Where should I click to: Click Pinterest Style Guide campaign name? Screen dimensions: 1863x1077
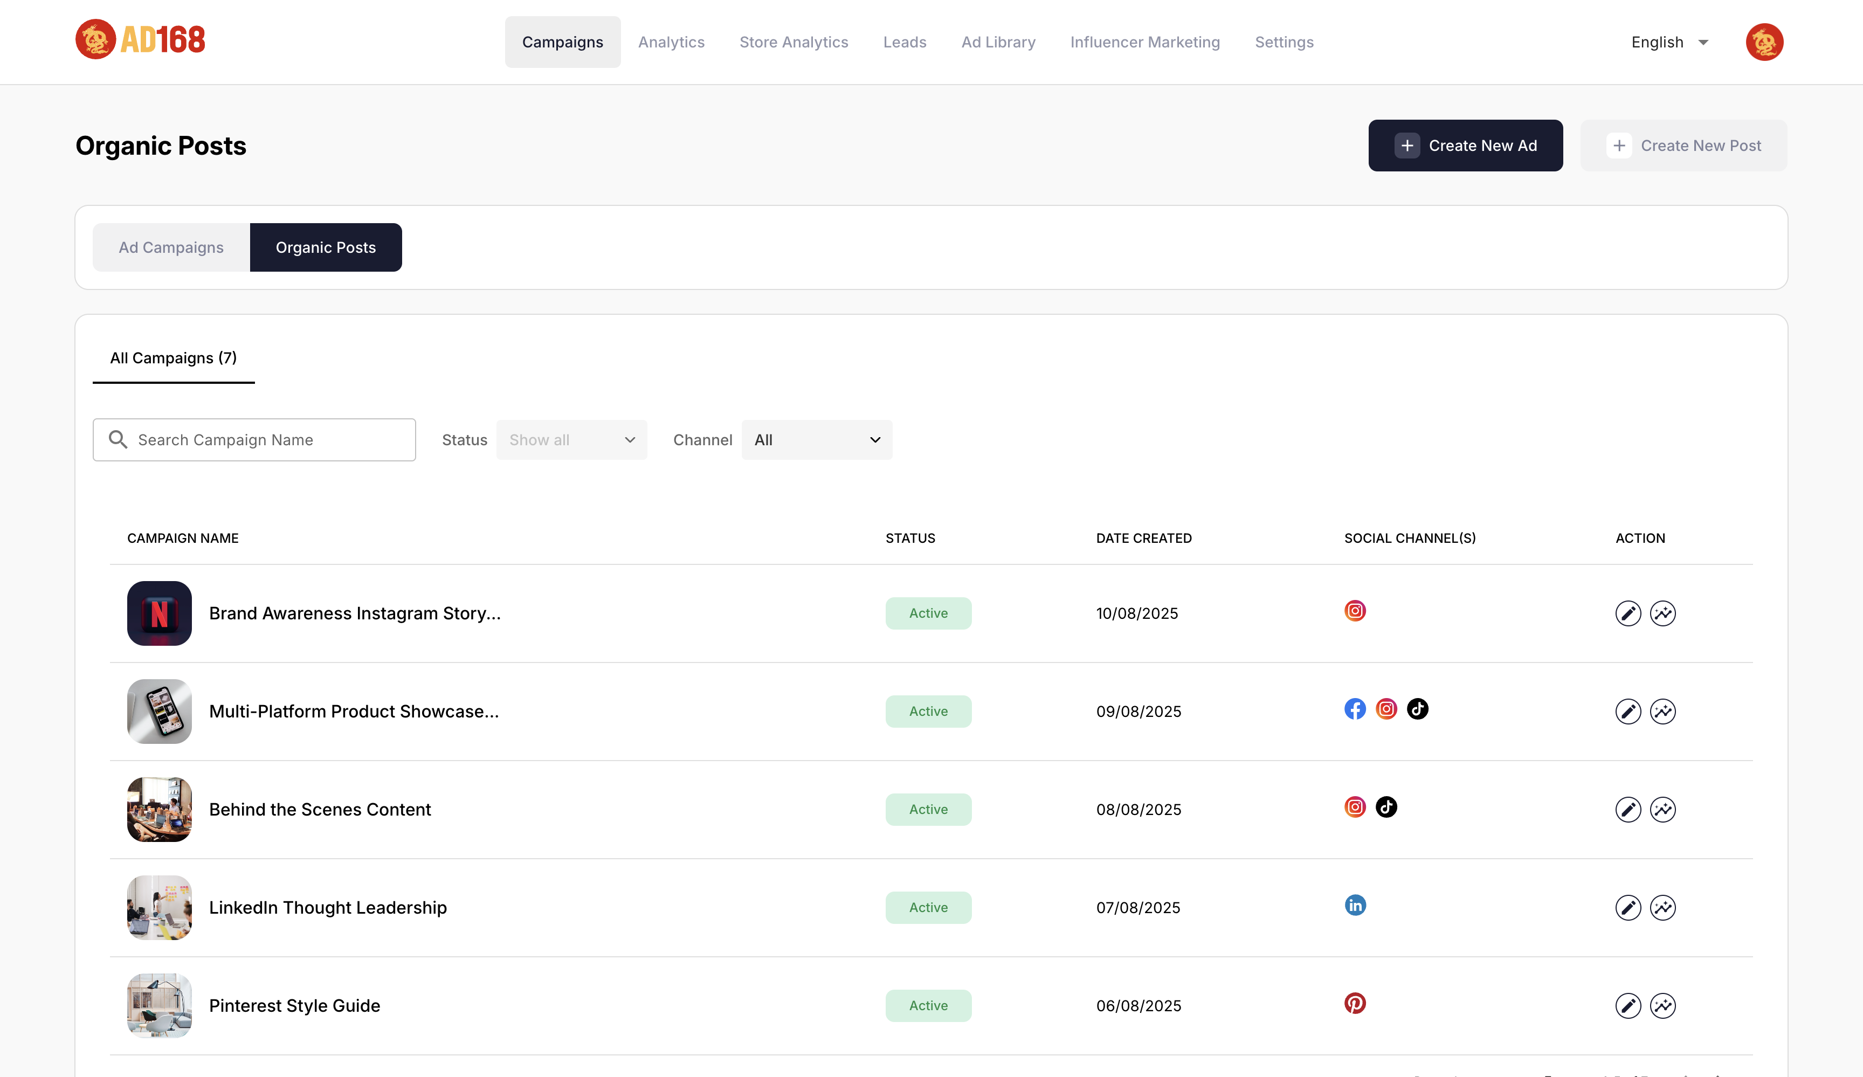[294, 1006]
